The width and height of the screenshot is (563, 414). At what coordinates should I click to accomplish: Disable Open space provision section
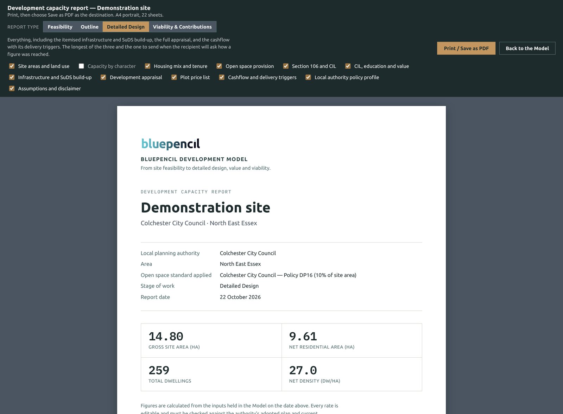[x=219, y=66]
